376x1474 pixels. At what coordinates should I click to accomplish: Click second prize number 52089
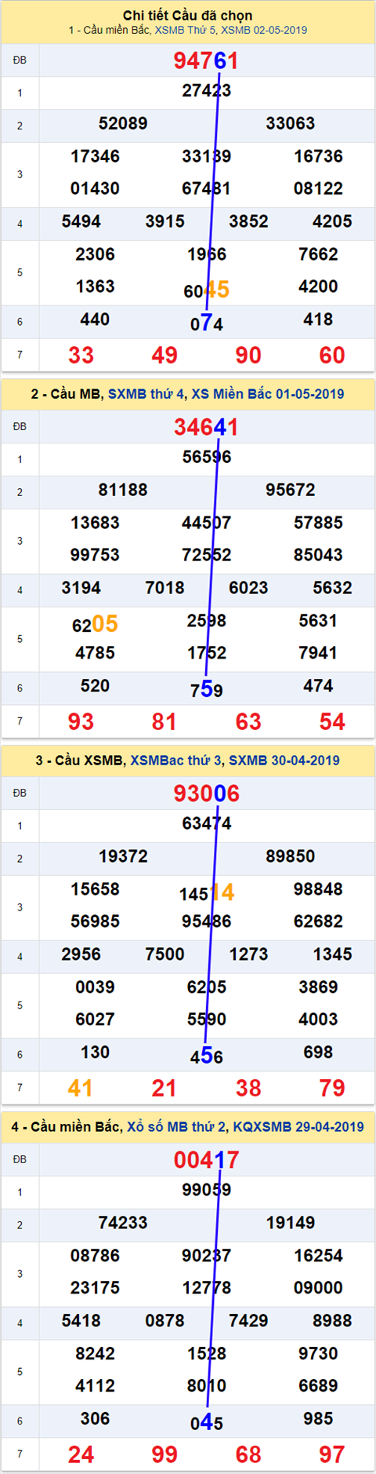click(x=123, y=123)
